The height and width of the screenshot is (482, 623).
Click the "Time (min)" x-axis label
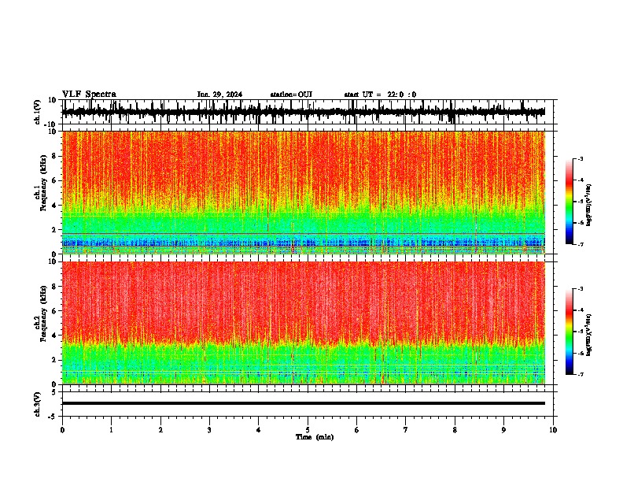315,437
